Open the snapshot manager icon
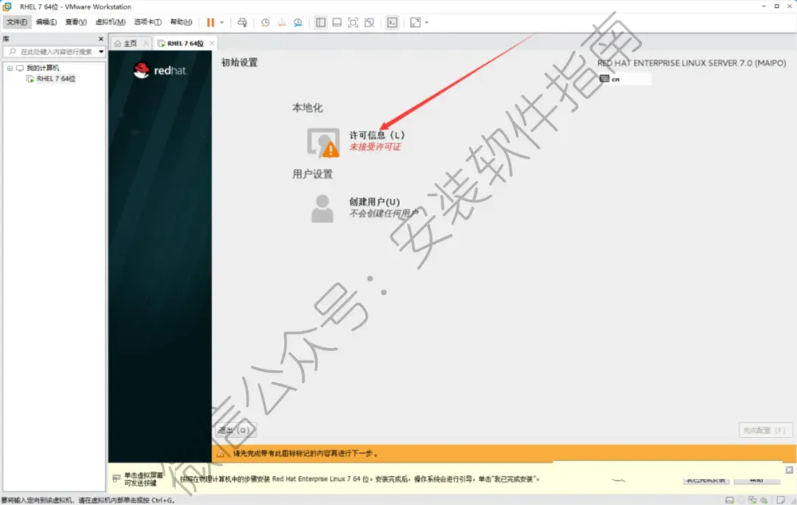 click(x=298, y=22)
